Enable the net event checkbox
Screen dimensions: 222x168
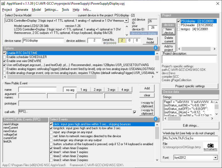click(51, 136)
